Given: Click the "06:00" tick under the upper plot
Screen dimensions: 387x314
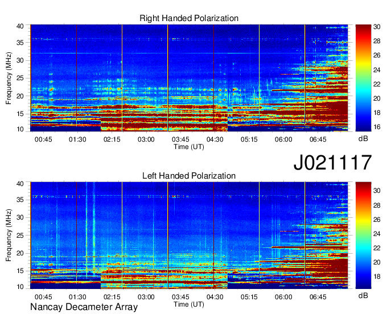Looking at the screenshot, I should tap(283, 139).
